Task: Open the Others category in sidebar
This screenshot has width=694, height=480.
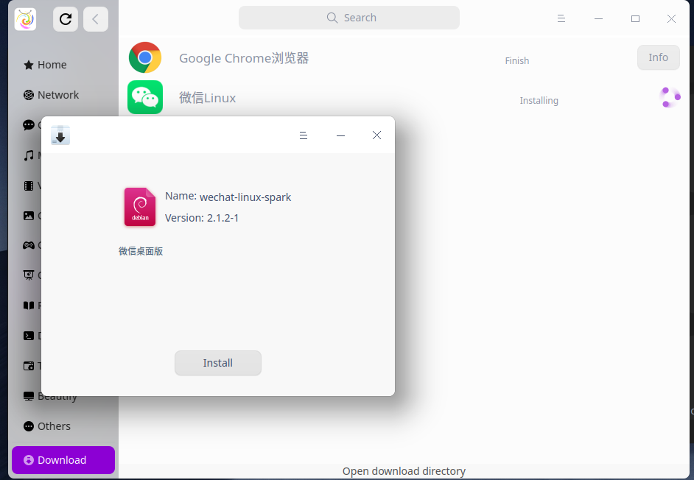Action: (47, 426)
